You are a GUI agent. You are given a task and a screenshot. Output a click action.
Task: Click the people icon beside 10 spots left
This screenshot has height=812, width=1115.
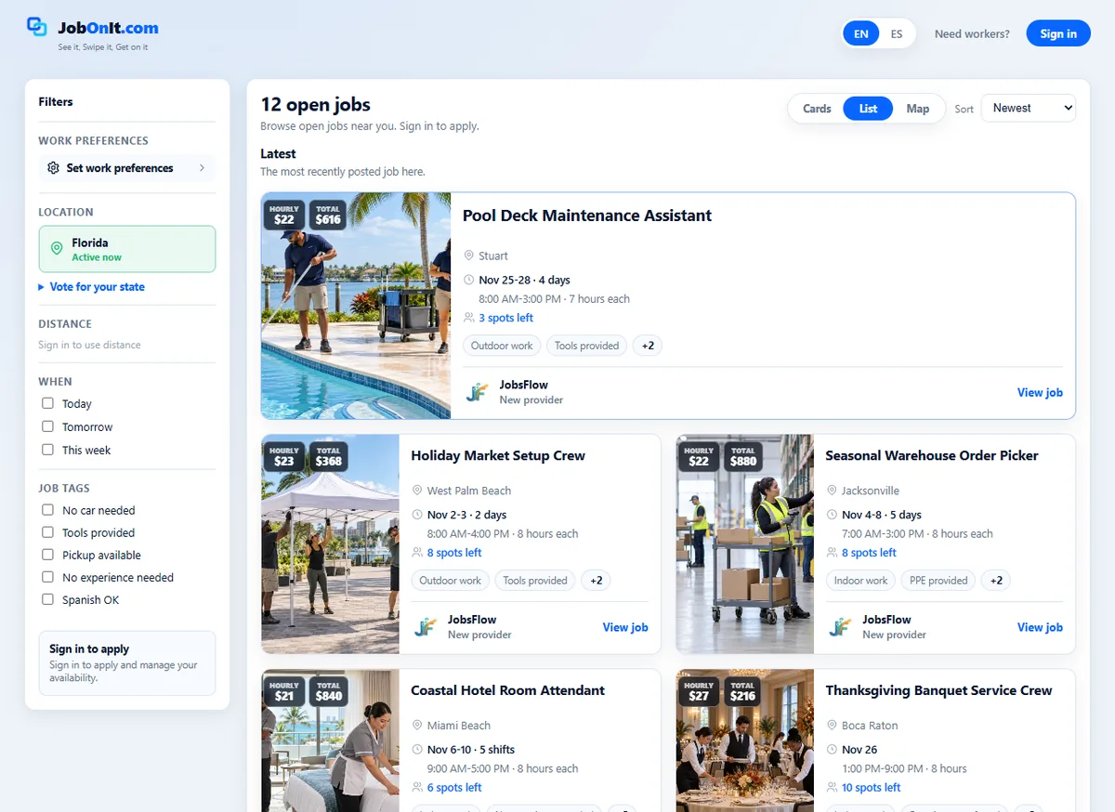click(x=832, y=788)
